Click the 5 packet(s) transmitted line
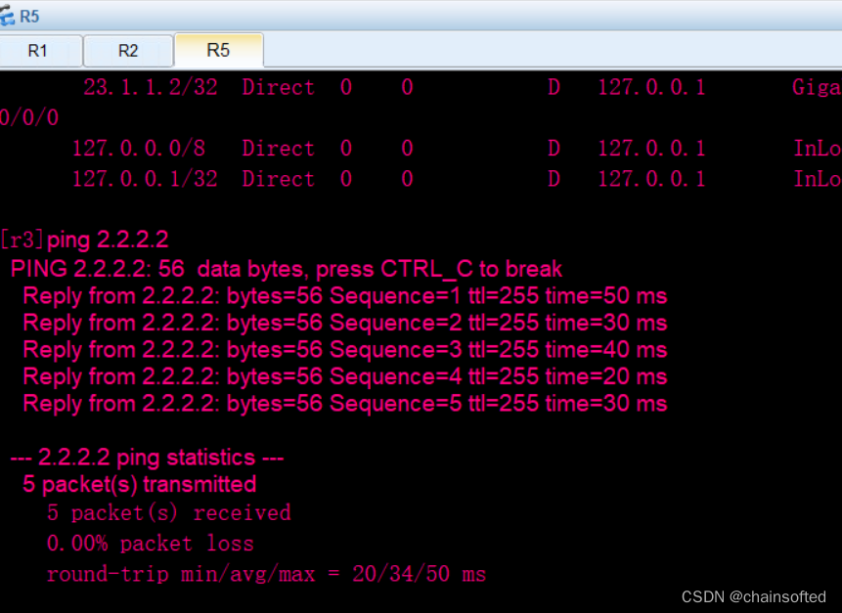 click(140, 484)
